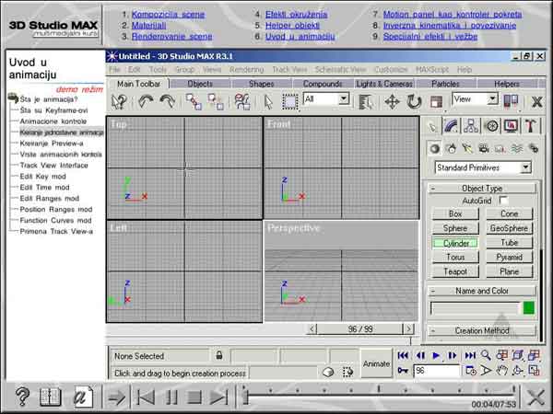Click the Redo arrow icon
This screenshot has height=414, width=553.
pos(167,101)
